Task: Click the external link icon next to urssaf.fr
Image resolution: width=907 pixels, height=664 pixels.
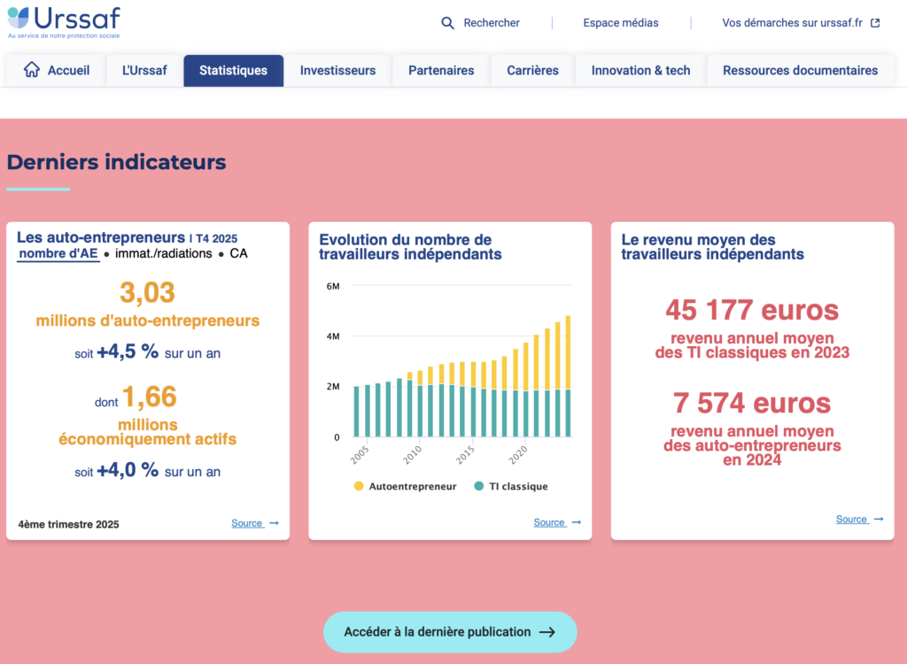Action: pos(875,23)
